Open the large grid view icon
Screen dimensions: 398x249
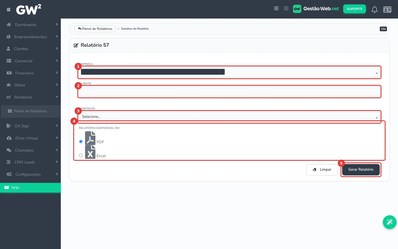(276, 9)
